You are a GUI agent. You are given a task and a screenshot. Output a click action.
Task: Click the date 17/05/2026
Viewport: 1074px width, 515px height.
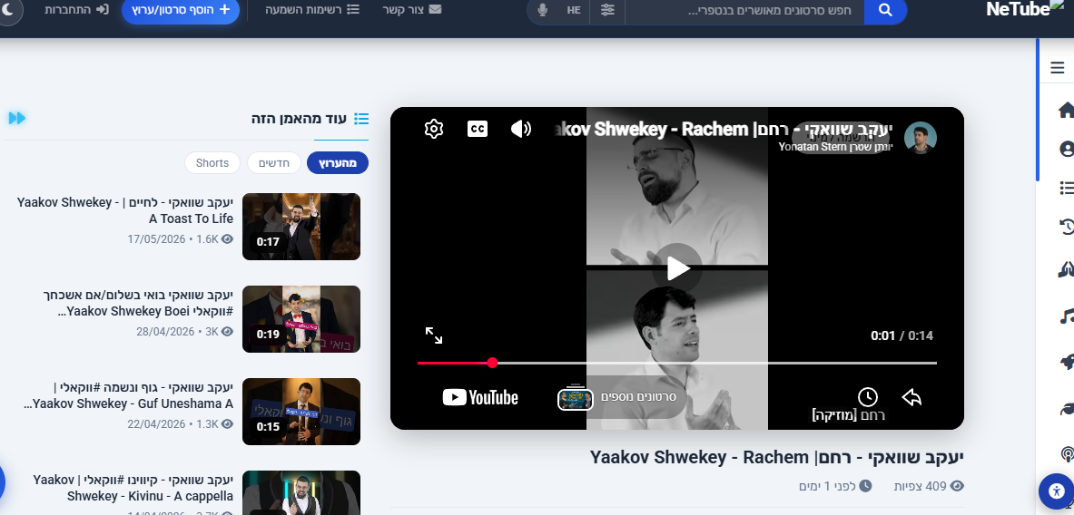[156, 239]
